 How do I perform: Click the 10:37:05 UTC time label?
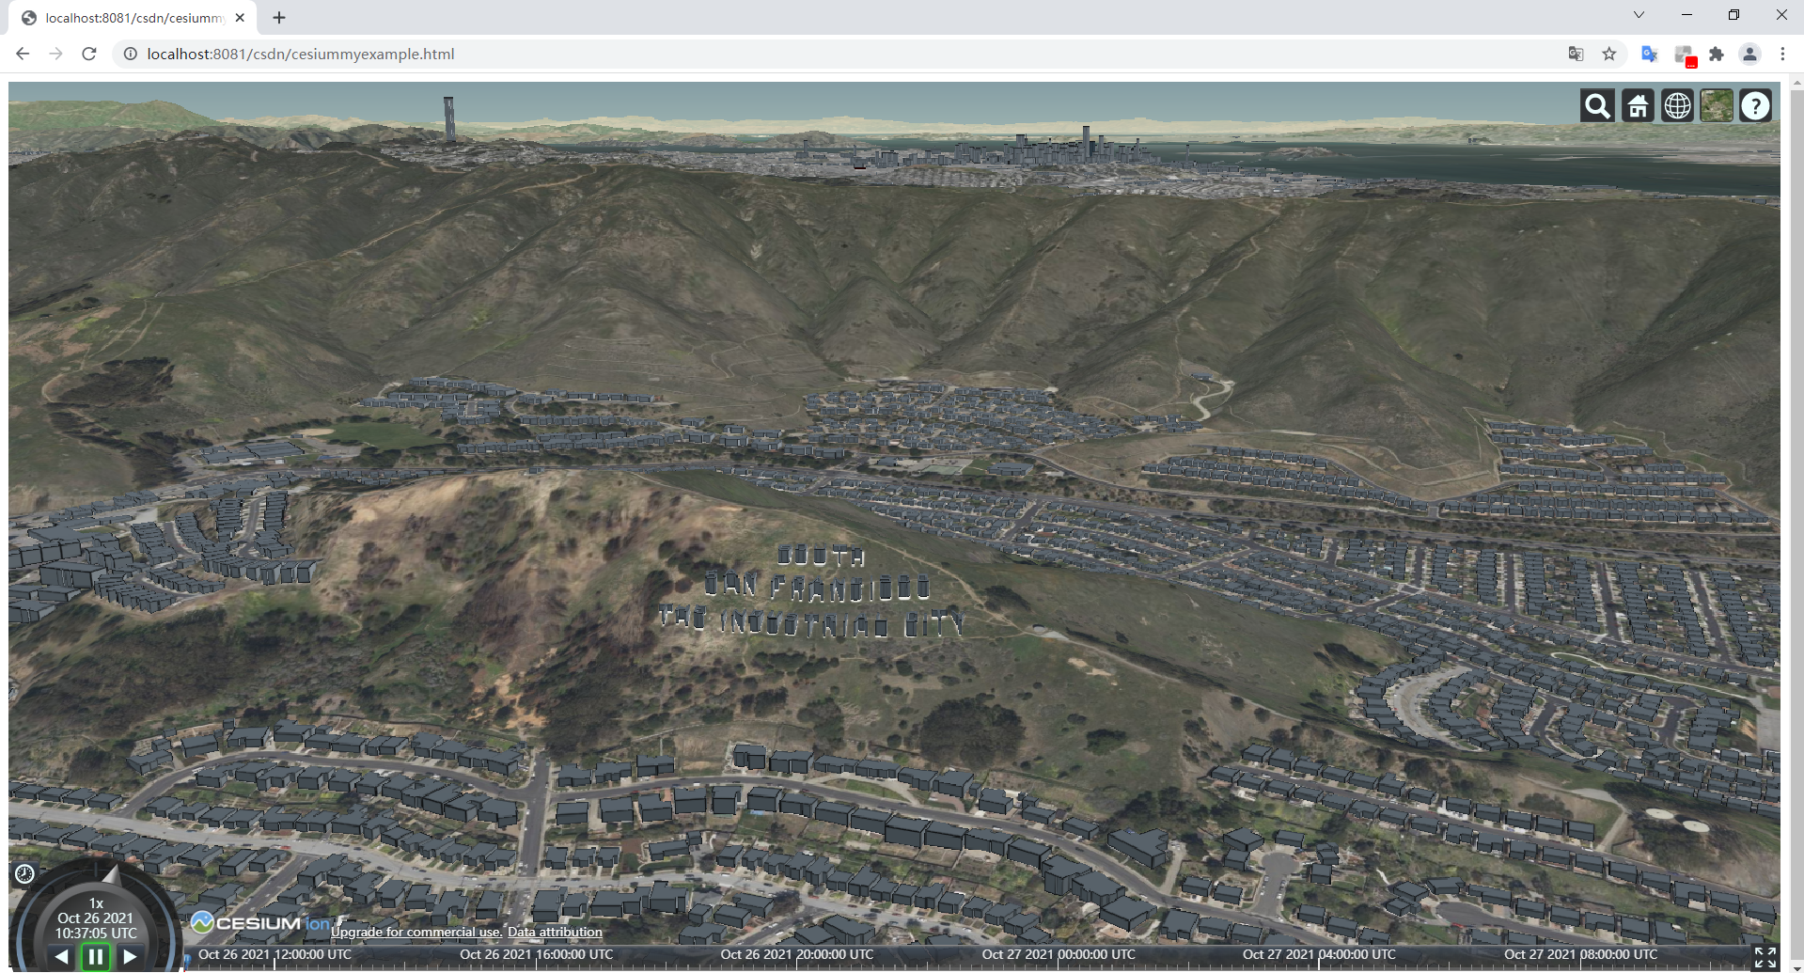(96, 934)
